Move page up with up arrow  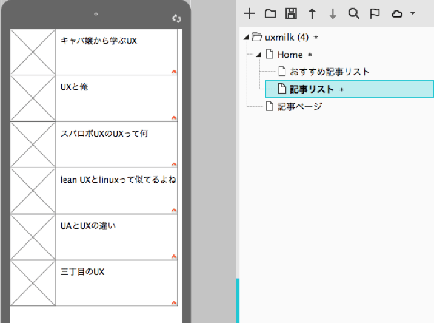tap(312, 13)
